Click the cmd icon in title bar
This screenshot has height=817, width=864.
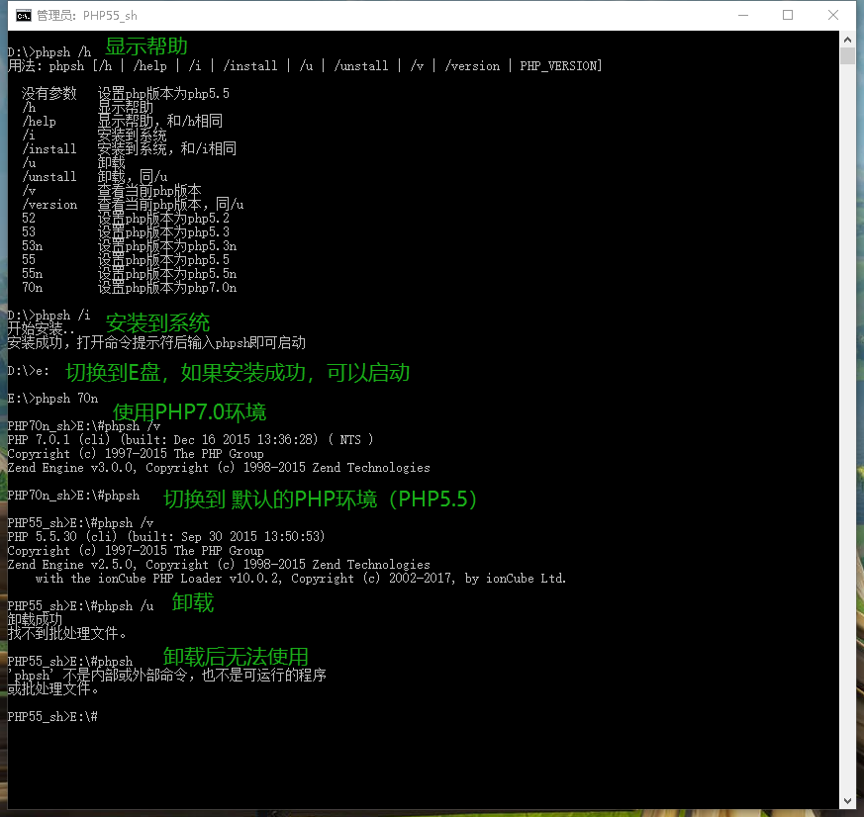pos(23,16)
